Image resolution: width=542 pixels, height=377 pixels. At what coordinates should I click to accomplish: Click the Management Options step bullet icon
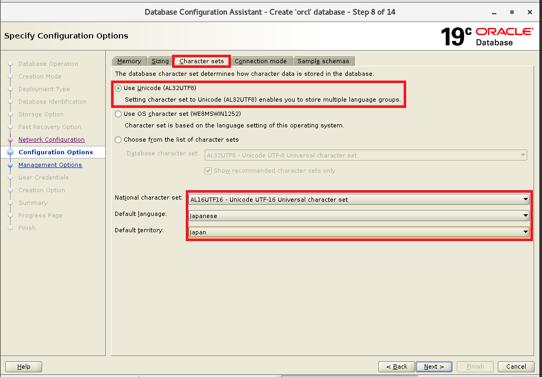click(11, 165)
